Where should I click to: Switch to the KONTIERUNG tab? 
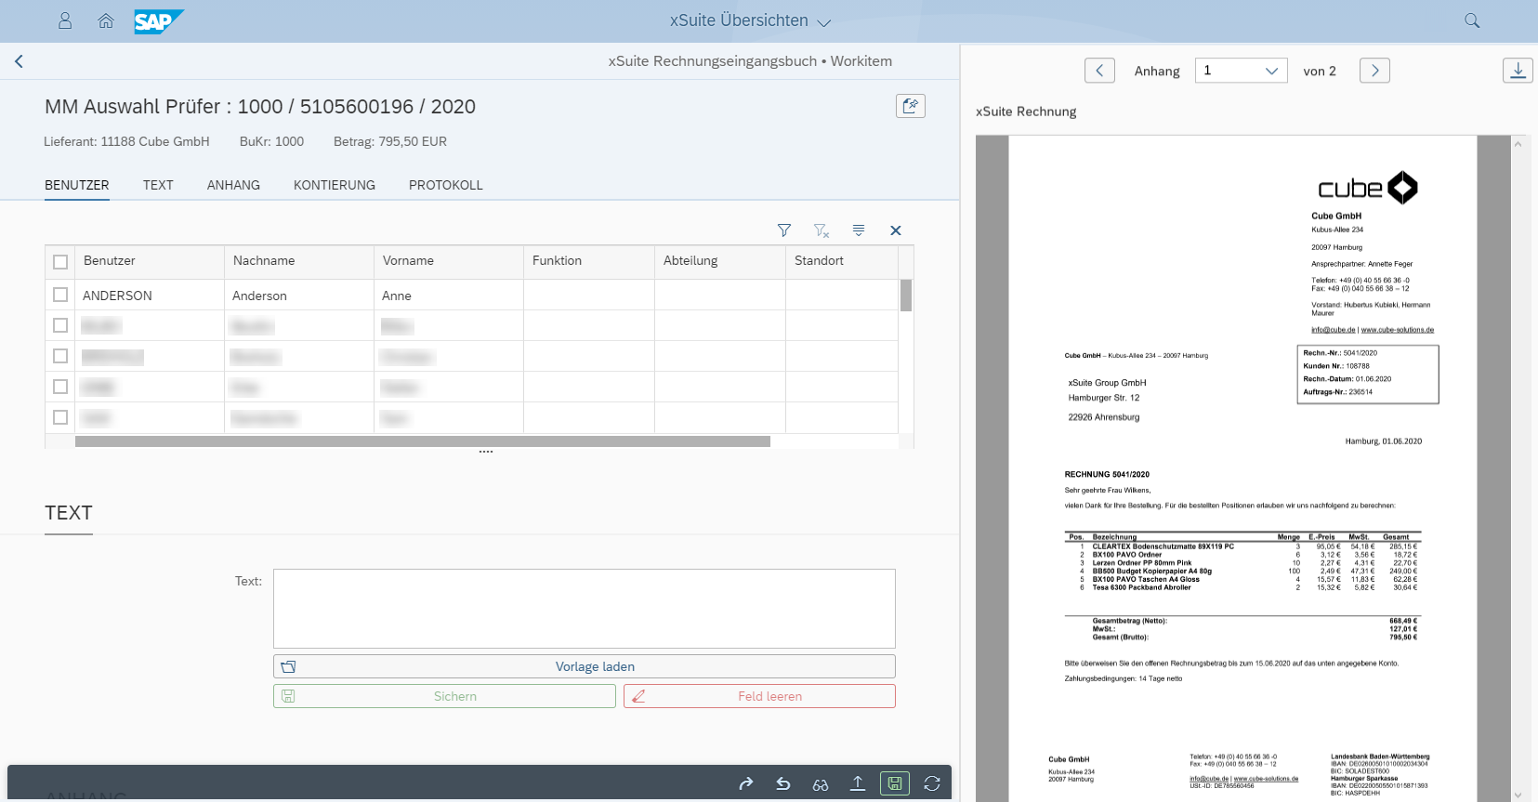pyautogui.click(x=335, y=185)
